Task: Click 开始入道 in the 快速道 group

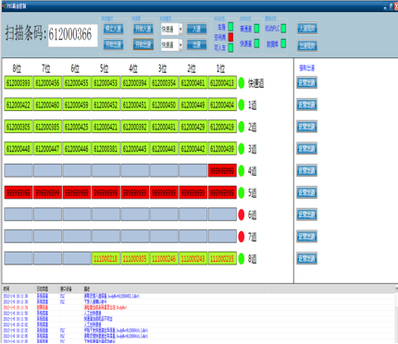Action: 143,29
